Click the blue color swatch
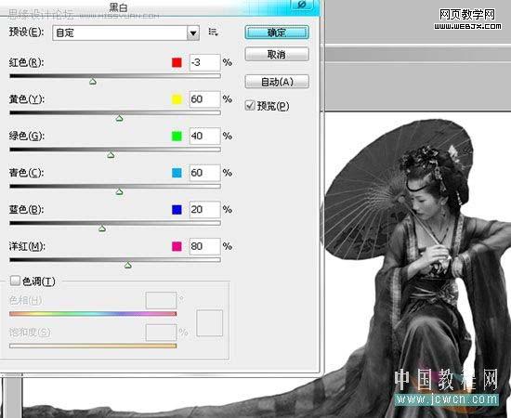Screen dimensions: 511x418 coord(177,210)
